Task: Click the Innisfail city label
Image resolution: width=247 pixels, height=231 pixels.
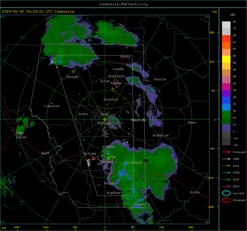Action: [111, 99]
